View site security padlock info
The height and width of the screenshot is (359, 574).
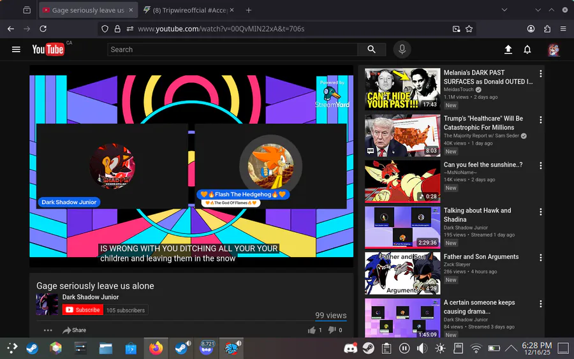pyautogui.click(x=117, y=29)
